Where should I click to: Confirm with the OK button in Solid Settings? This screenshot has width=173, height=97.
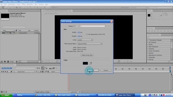(93, 70)
